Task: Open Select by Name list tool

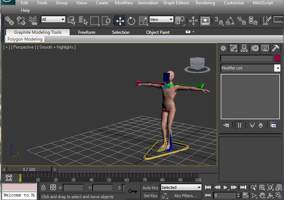Action: 83,21
